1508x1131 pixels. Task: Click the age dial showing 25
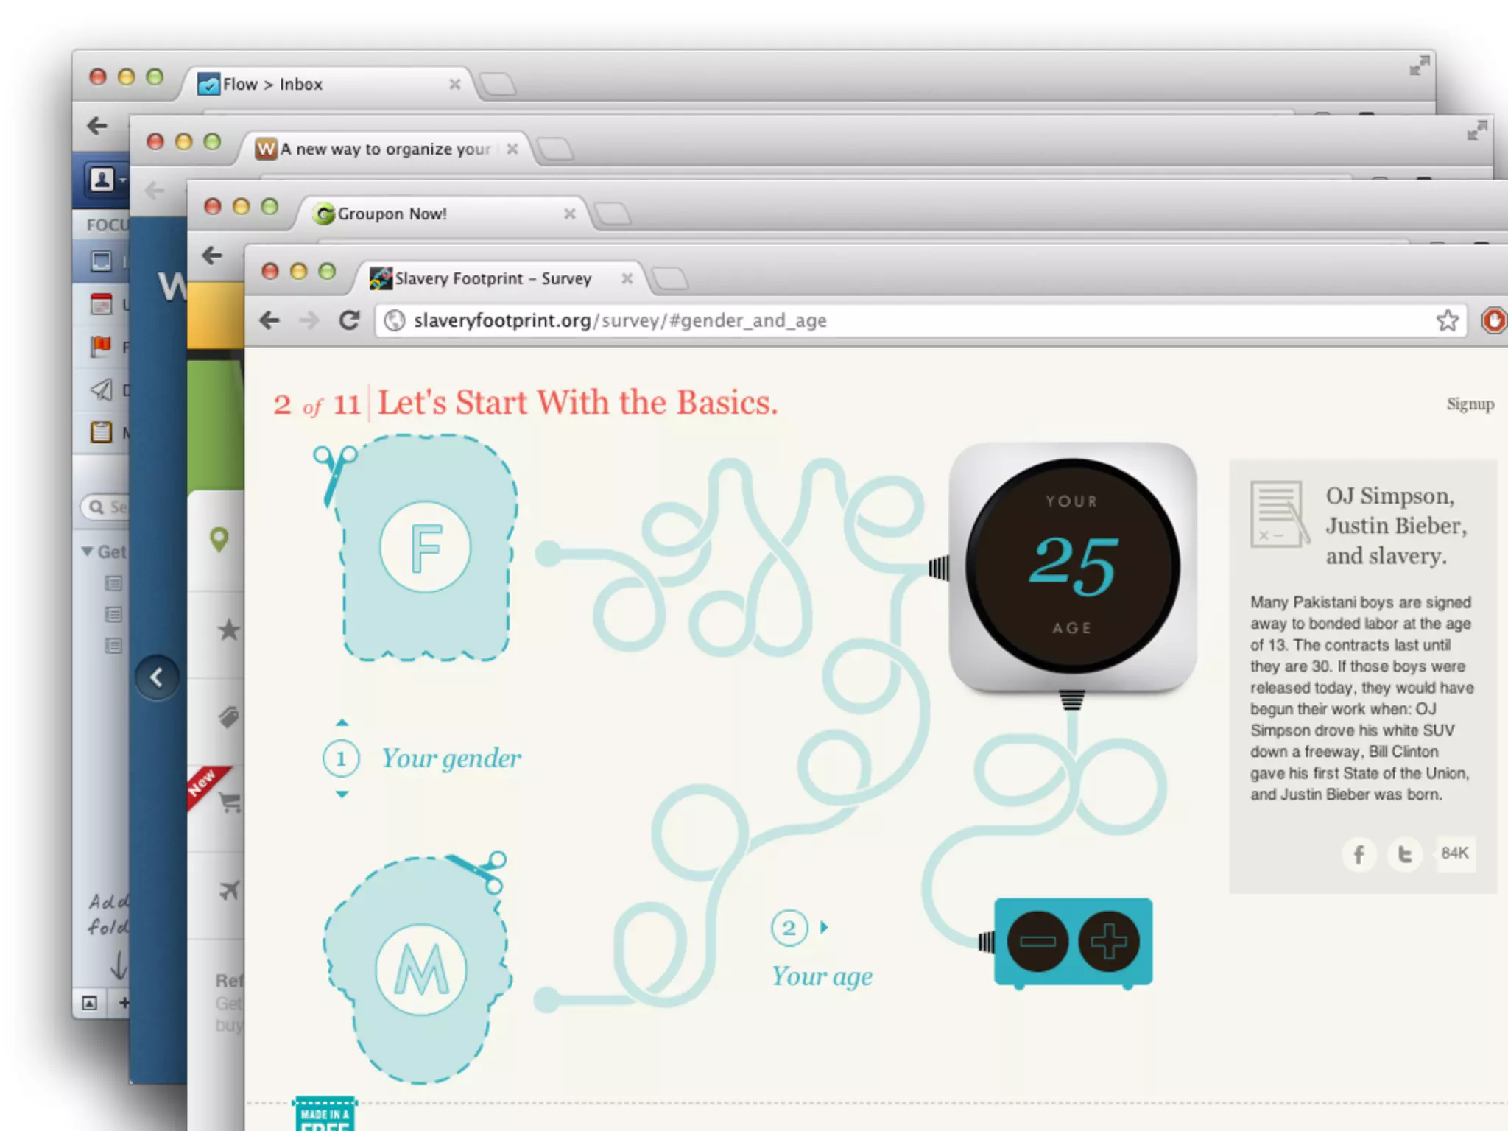click(x=1072, y=565)
